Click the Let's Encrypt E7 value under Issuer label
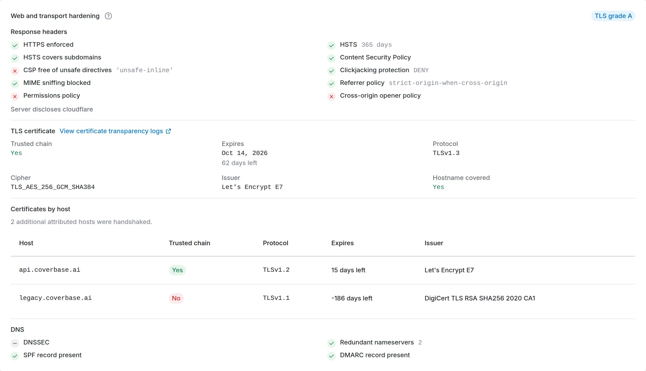 (252, 187)
